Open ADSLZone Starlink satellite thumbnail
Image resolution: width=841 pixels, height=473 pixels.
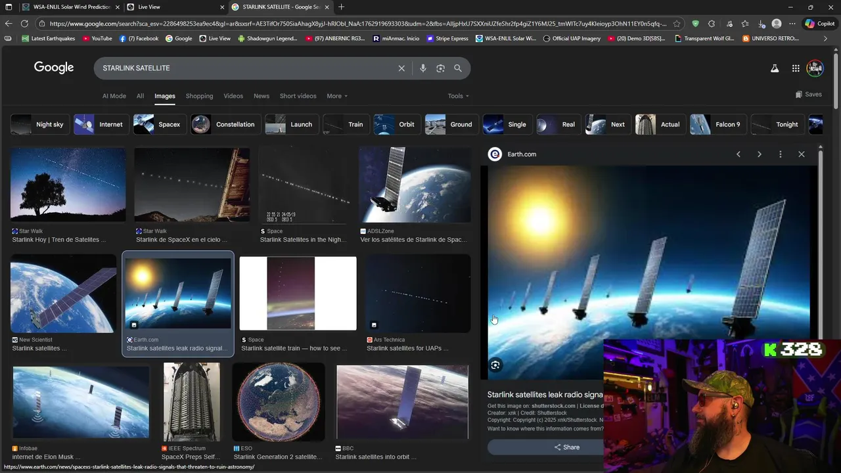[x=415, y=185]
